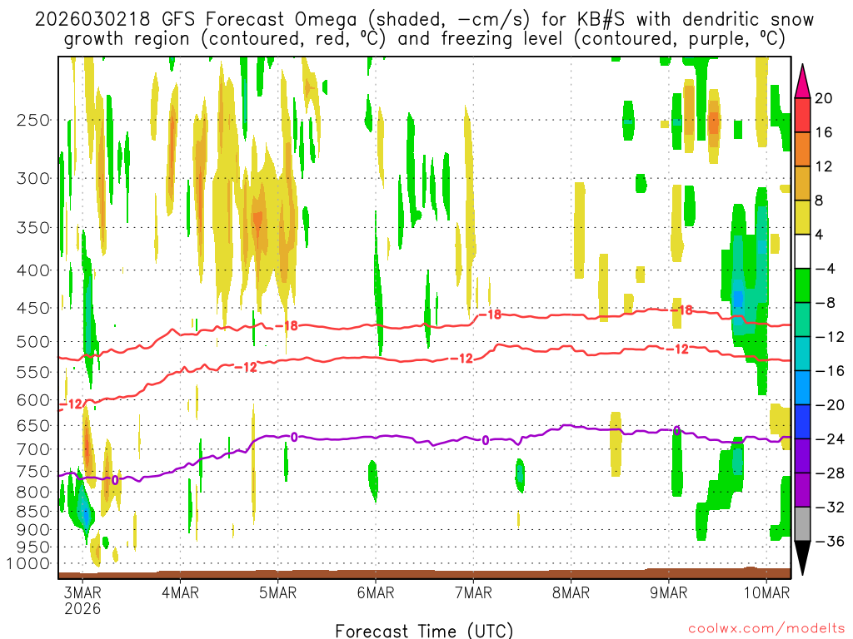
Task: Click the blue color bar segment between -20 and -24
Action: pyautogui.click(x=802, y=422)
